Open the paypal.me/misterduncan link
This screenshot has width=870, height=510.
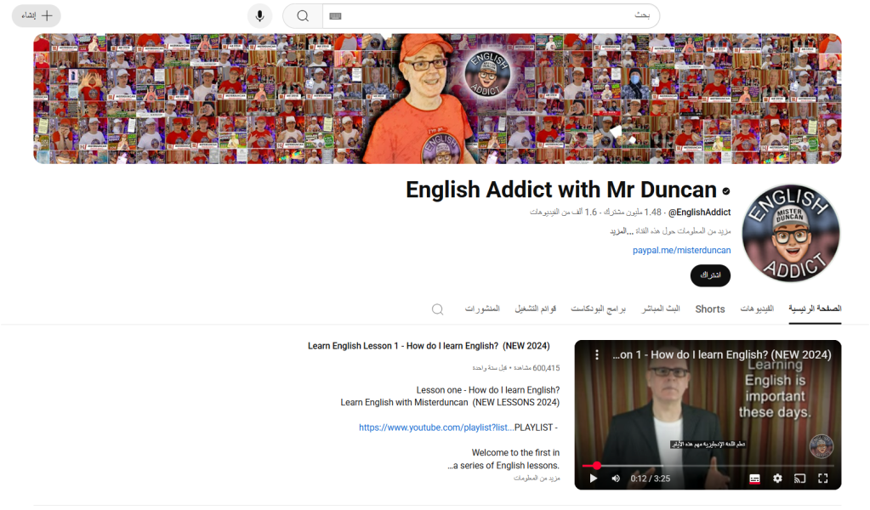pos(681,250)
